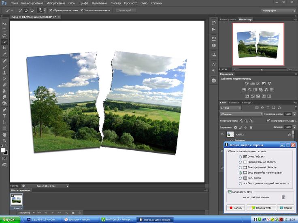
Task: Select the Весь экран radio option
Action: 240,178
